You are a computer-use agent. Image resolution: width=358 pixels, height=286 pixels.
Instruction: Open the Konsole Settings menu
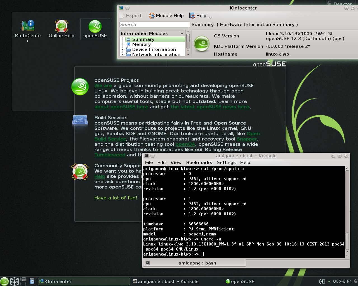pyautogui.click(x=226, y=163)
